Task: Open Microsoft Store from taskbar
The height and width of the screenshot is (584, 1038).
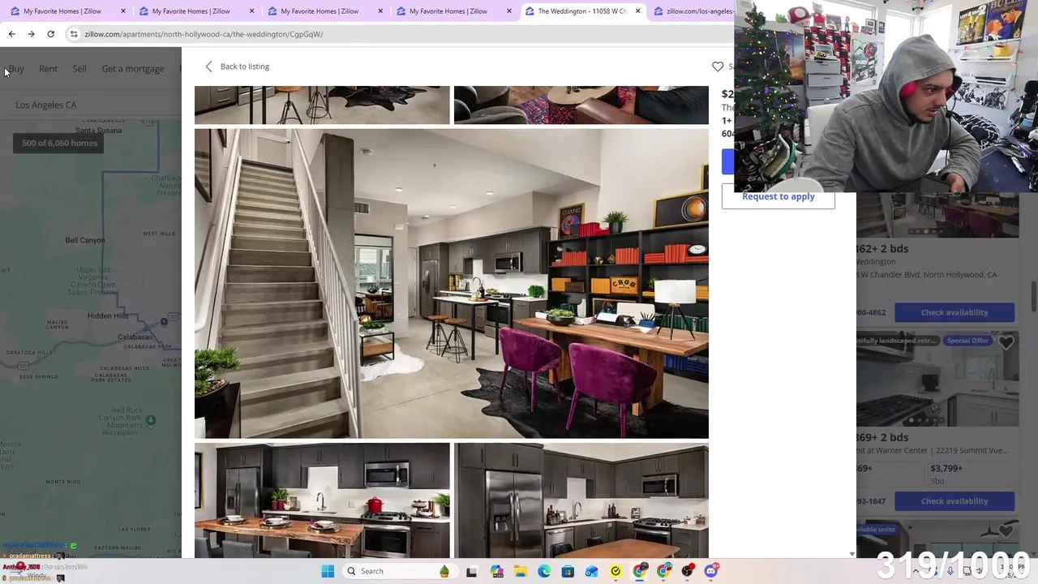Action: click(x=568, y=571)
